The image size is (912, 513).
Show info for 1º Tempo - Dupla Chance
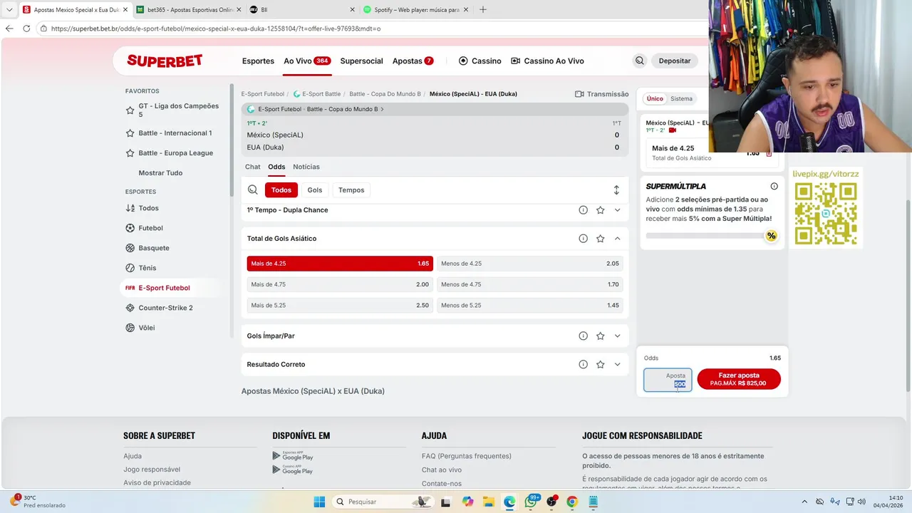(x=583, y=210)
